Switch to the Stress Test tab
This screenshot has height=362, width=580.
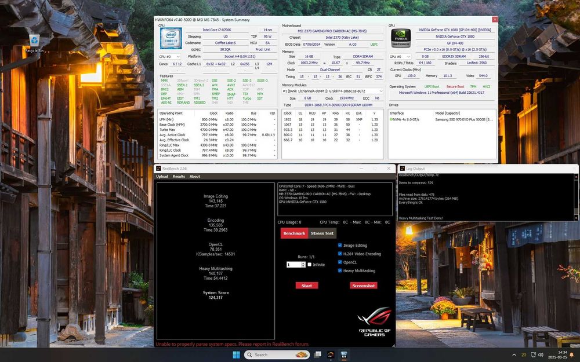[322, 233]
